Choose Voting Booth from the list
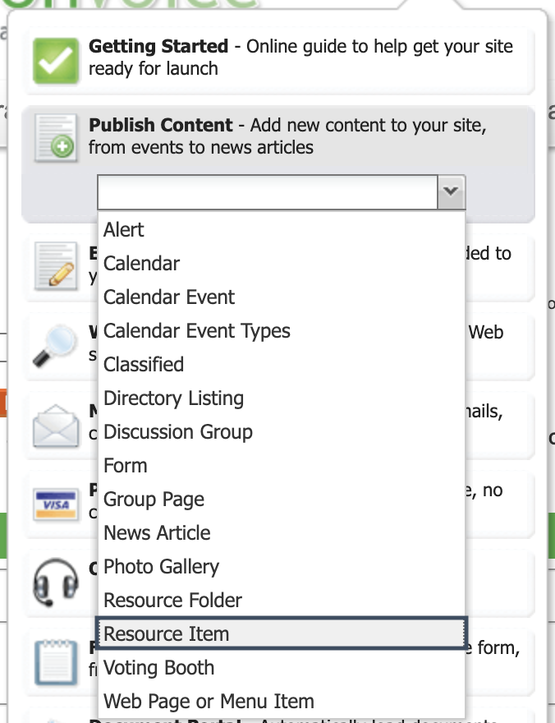This screenshot has width=555, height=723. [x=282, y=667]
